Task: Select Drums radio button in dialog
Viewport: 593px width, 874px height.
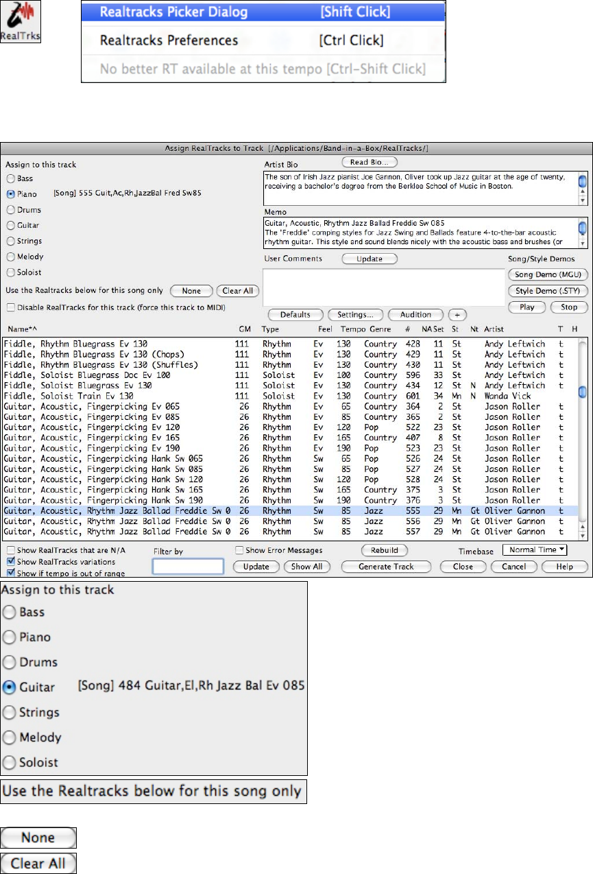Action: (x=10, y=210)
